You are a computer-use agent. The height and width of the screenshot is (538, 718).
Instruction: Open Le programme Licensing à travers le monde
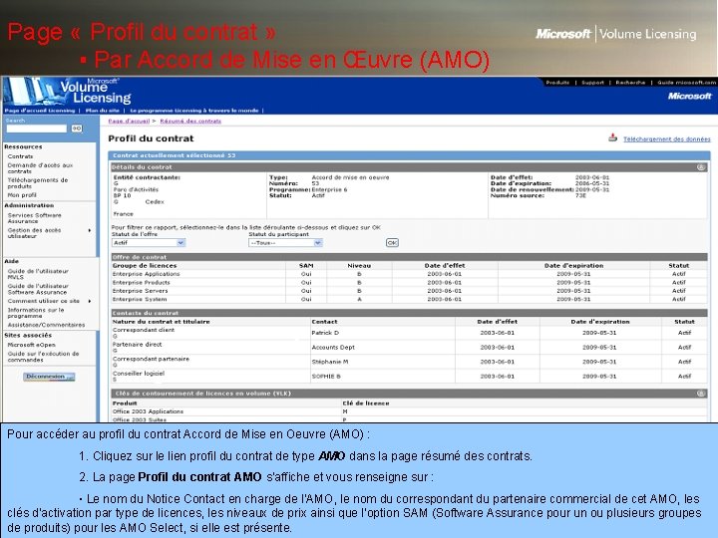(x=194, y=111)
